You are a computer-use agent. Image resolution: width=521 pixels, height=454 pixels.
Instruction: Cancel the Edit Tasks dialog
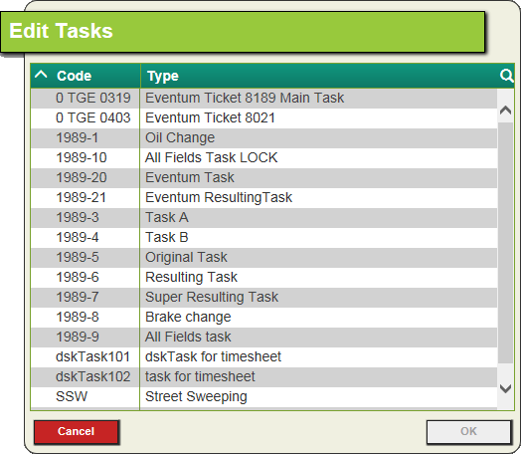[x=77, y=432]
